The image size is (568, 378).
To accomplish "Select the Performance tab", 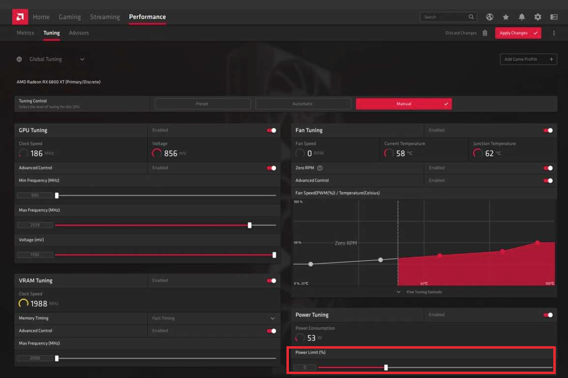I will [148, 17].
